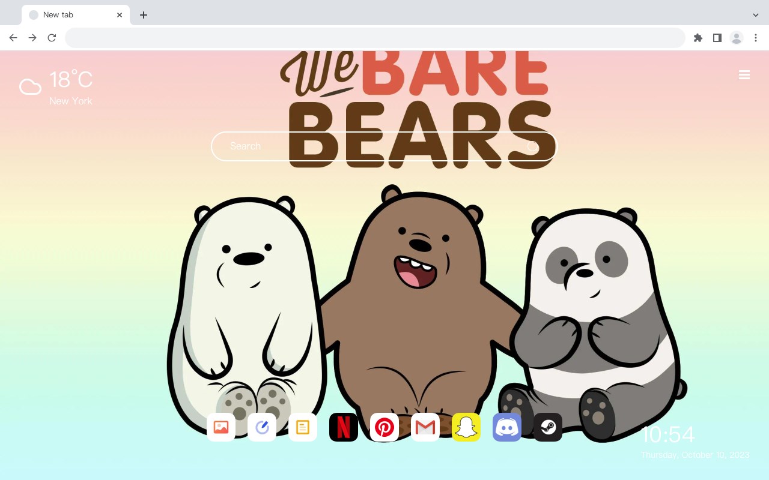Image resolution: width=769 pixels, height=480 pixels.
Task: Click into the Search box
Action: [x=384, y=146]
